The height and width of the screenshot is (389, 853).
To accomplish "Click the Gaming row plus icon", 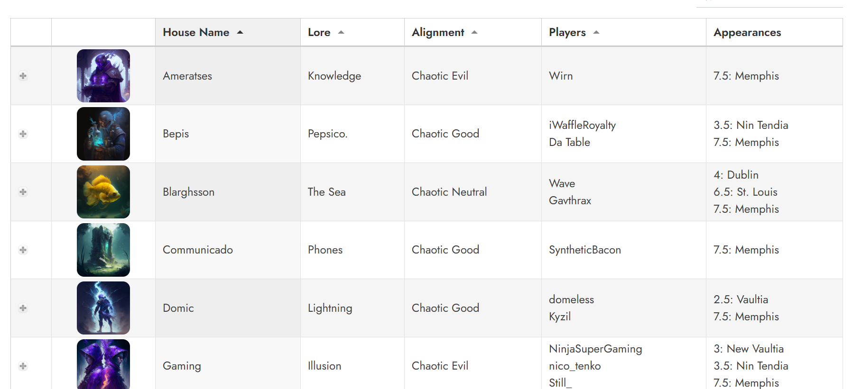I will pyautogui.click(x=23, y=366).
